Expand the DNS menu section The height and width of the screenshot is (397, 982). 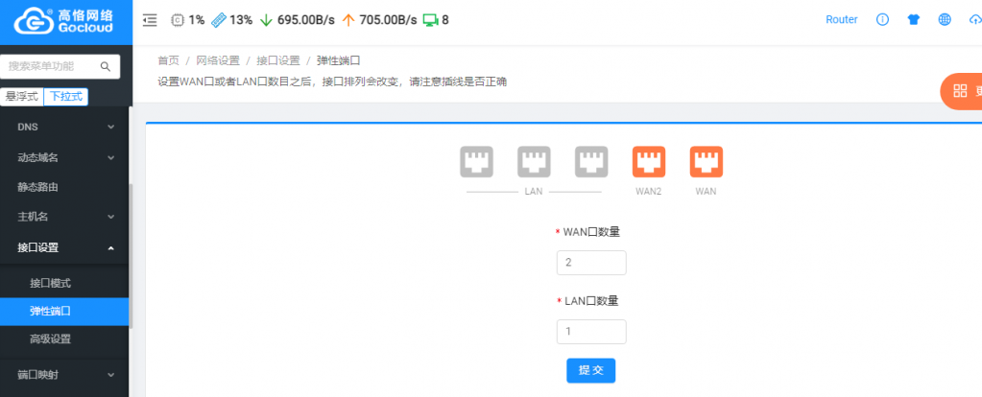(64, 127)
